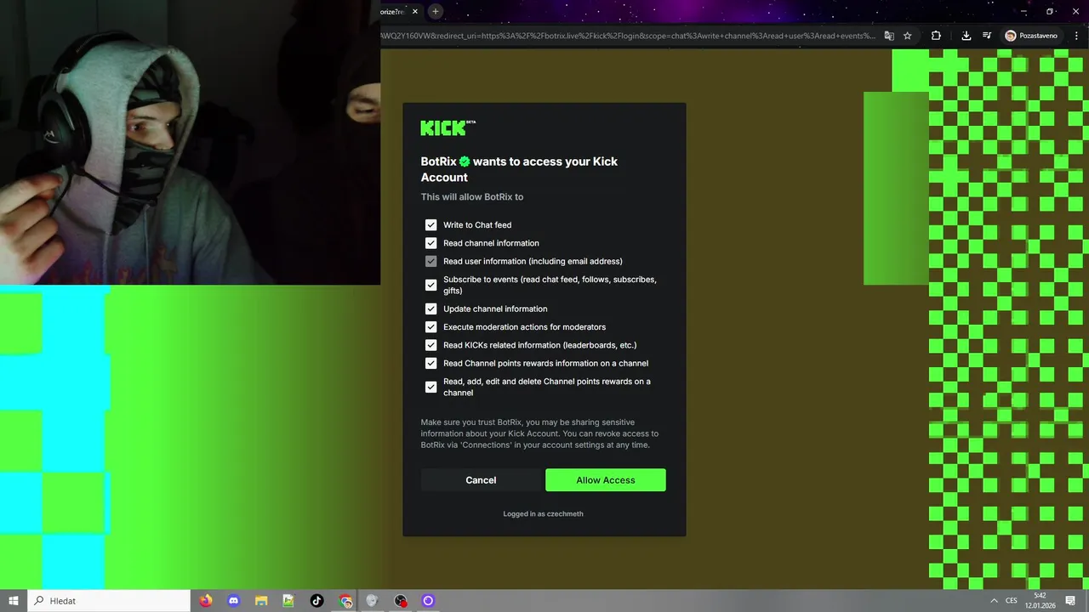Open File Explorer from the taskbar
The width and height of the screenshot is (1089, 612).
(261, 601)
